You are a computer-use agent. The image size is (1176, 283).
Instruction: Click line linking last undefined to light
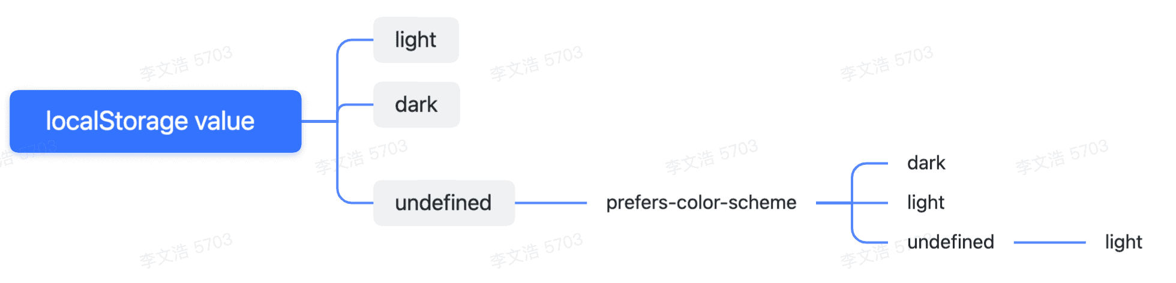pos(1049,242)
